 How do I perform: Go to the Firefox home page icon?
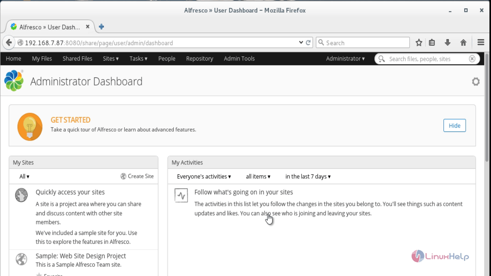click(x=463, y=43)
